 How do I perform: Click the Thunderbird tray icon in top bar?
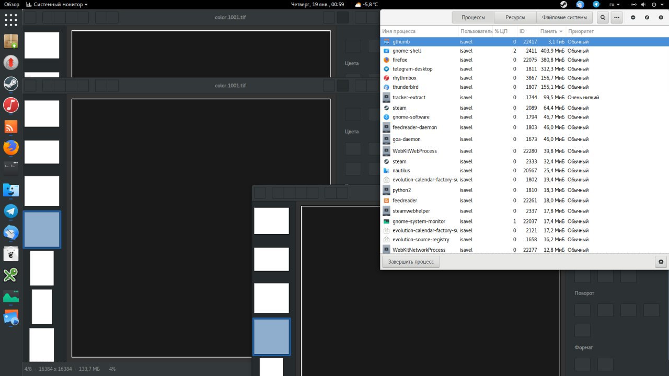[580, 4]
